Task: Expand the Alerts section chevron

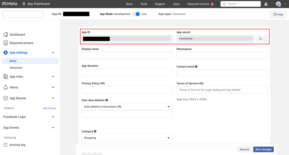Action: pyautogui.click(x=53, y=87)
